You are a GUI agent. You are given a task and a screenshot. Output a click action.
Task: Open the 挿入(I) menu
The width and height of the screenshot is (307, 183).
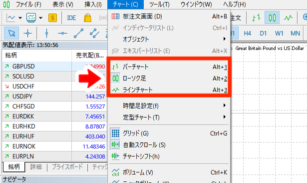(93, 4)
